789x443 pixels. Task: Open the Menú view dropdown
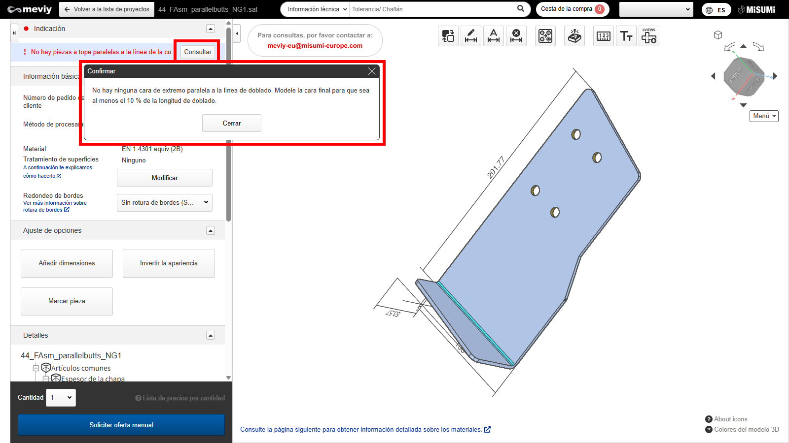point(764,116)
